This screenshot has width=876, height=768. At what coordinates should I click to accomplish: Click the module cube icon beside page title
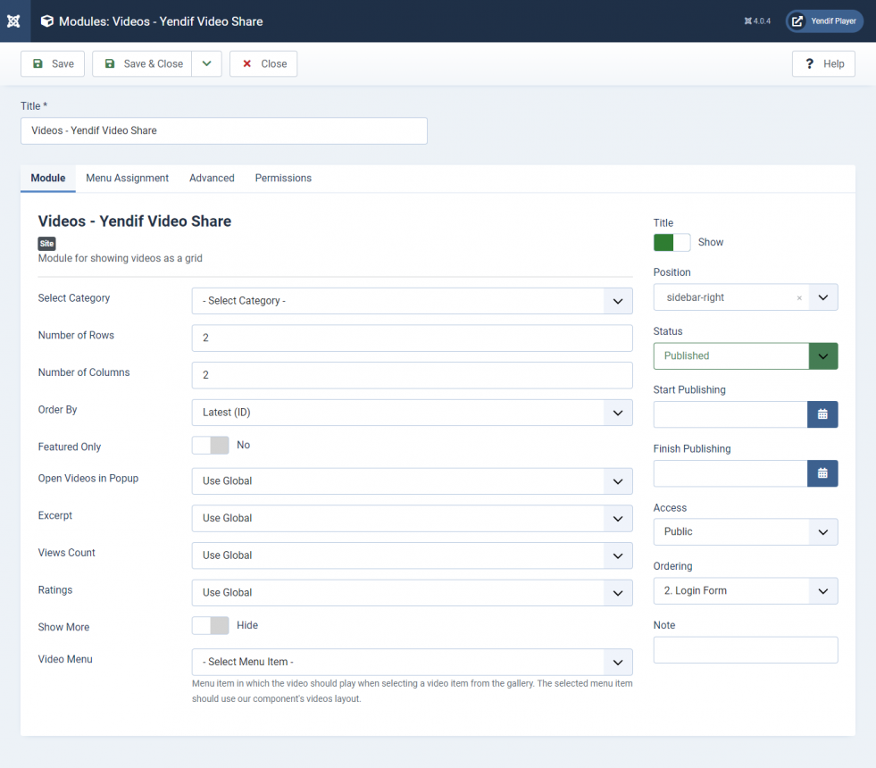point(47,21)
